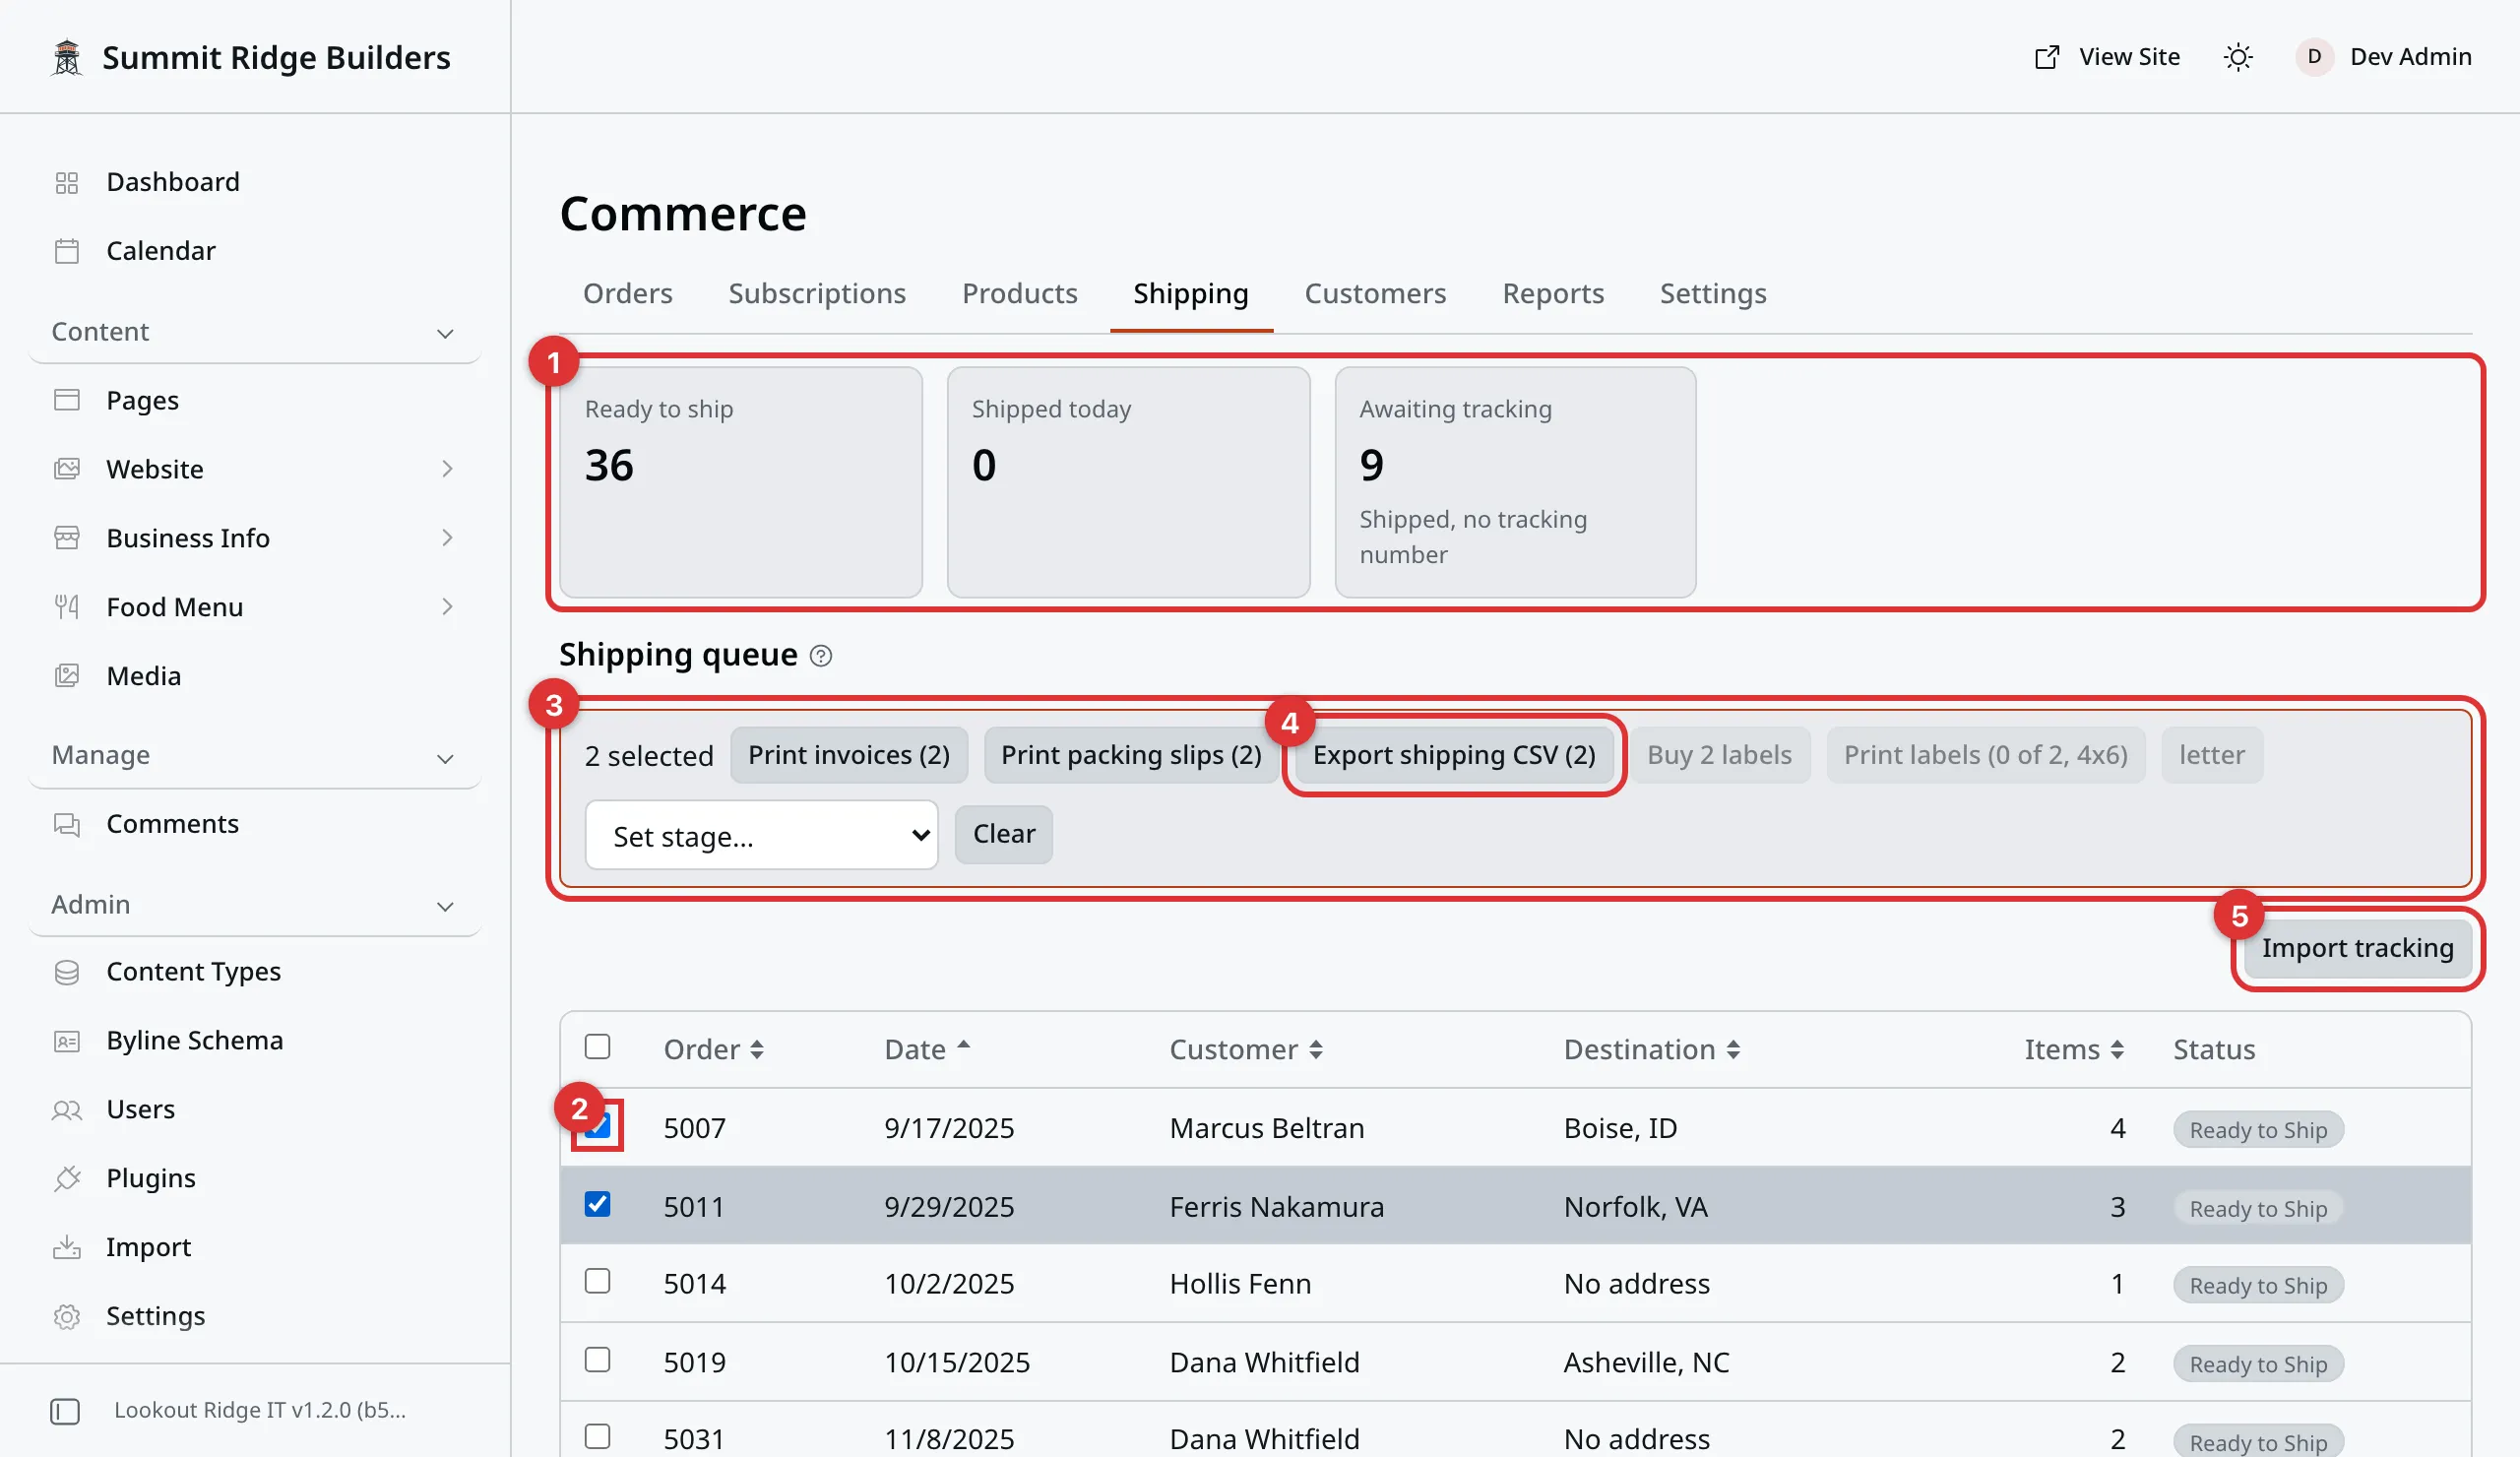Click the Import tracking button

[2357, 948]
